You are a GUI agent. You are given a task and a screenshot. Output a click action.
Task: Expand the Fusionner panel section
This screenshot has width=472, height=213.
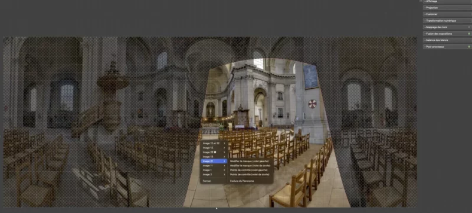[447, 14]
